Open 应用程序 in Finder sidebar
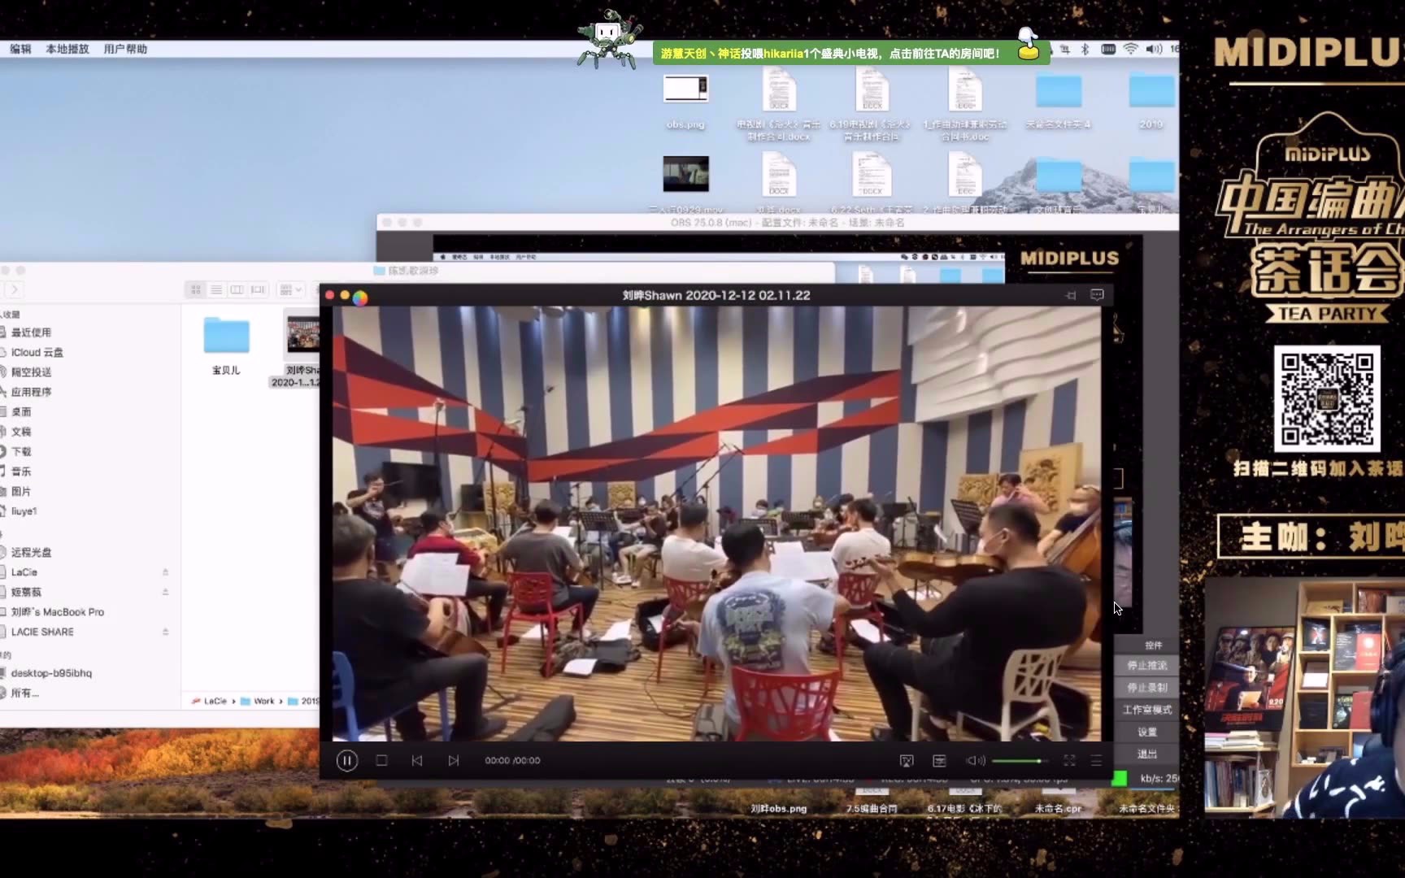This screenshot has height=878, width=1405. [31, 392]
